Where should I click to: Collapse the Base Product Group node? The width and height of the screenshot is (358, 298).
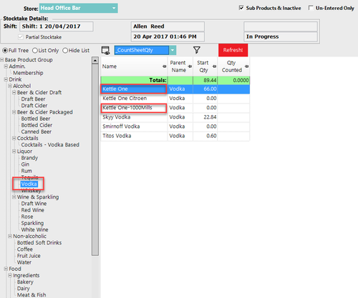pyautogui.click(x=2, y=60)
